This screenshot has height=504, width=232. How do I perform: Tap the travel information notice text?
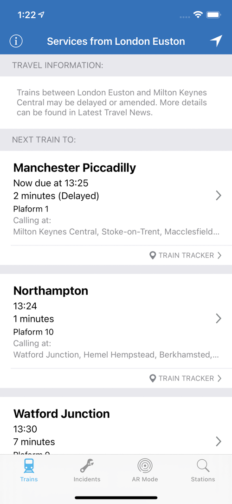(x=112, y=102)
